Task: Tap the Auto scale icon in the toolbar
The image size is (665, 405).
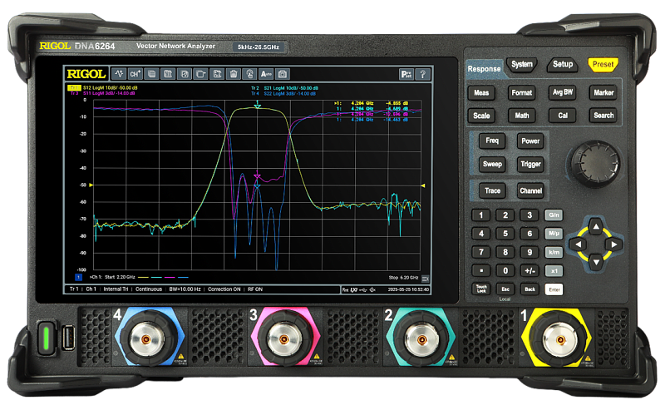Action: [x=266, y=74]
